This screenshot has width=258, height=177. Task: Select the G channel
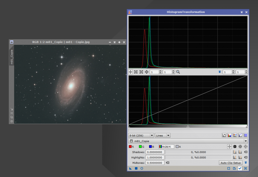click(x=141, y=146)
